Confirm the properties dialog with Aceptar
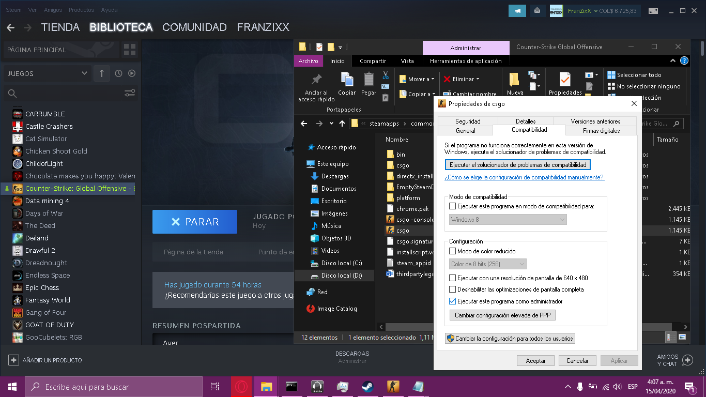 (x=535, y=361)
